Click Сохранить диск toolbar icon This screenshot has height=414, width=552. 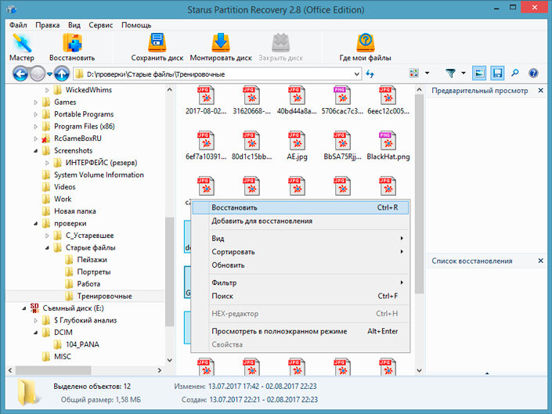pos(157,48)
